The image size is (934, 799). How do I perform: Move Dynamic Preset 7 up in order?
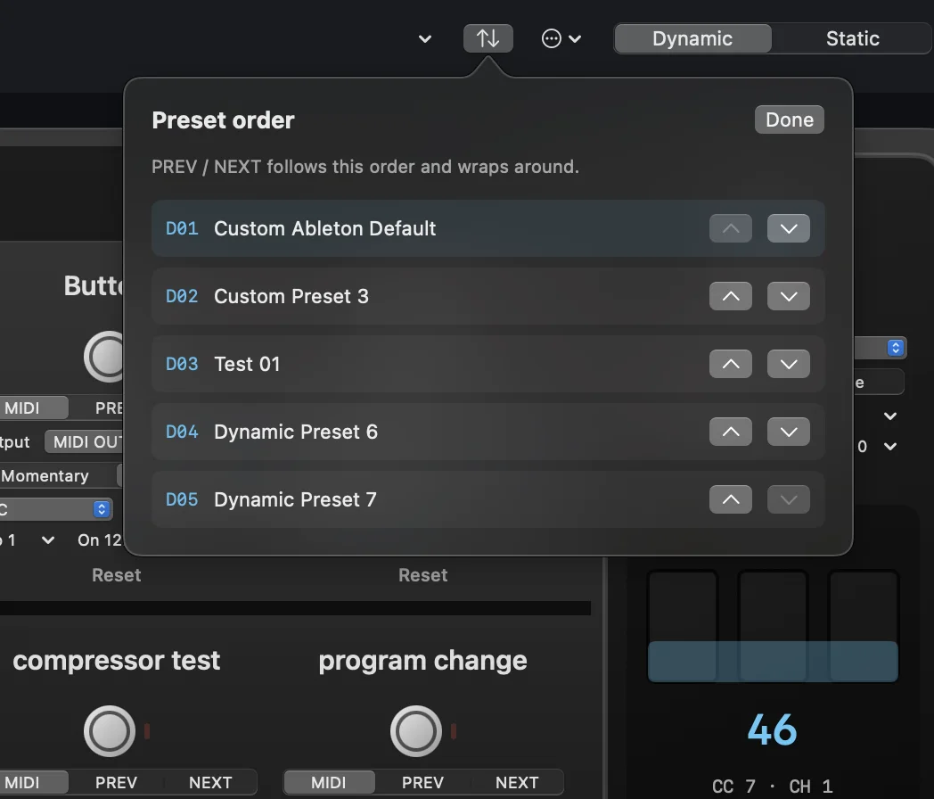click(x=730, y=499)
